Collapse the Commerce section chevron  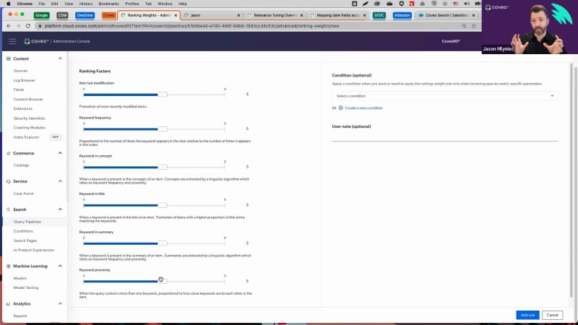tap(60, 153)
